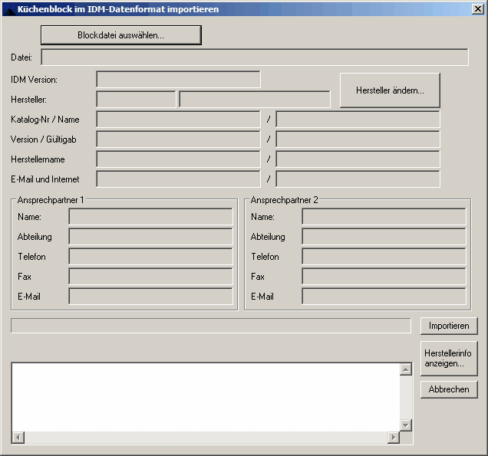Select Telefon field in Ansprechpartner 2
The image size is (488, 456).
click(384, 257)
